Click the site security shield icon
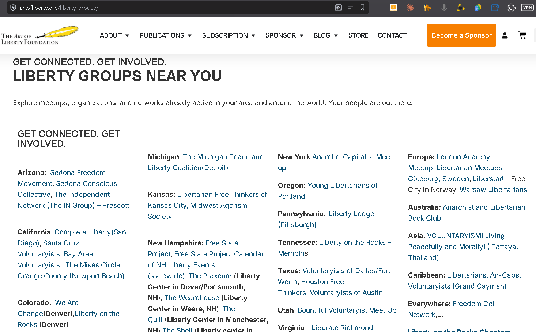 (13, 8)
